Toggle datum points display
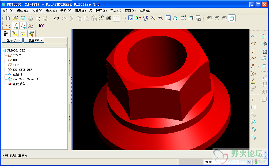Screen dimensions: 269x166 coord(23,26)
